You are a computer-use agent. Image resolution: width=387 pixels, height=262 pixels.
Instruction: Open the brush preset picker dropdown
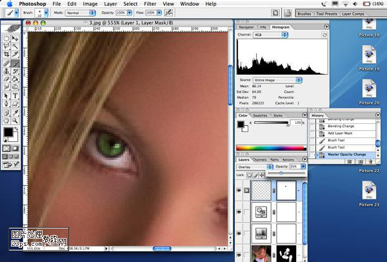pos(46,13)
